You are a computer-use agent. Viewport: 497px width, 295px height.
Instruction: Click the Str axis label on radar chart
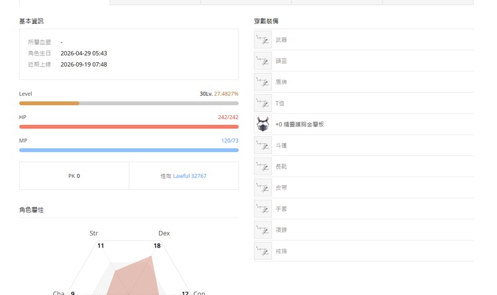click(x=93, y=233)
